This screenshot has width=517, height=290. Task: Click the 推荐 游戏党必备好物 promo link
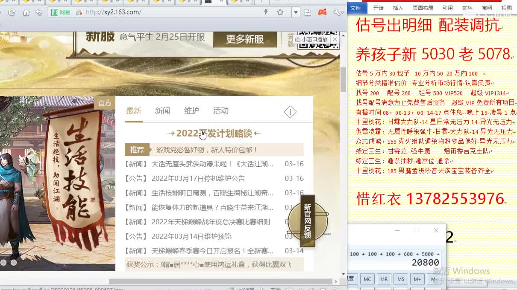pos(214,150)
